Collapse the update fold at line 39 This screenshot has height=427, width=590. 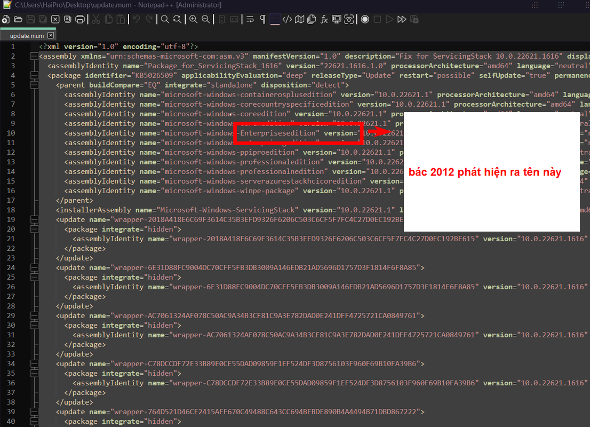(x=34, y=412)
